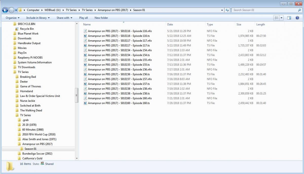This screenshot has width=304, height=174.
Task: Open the address bar history dropdown
Action: coord(222,10)
